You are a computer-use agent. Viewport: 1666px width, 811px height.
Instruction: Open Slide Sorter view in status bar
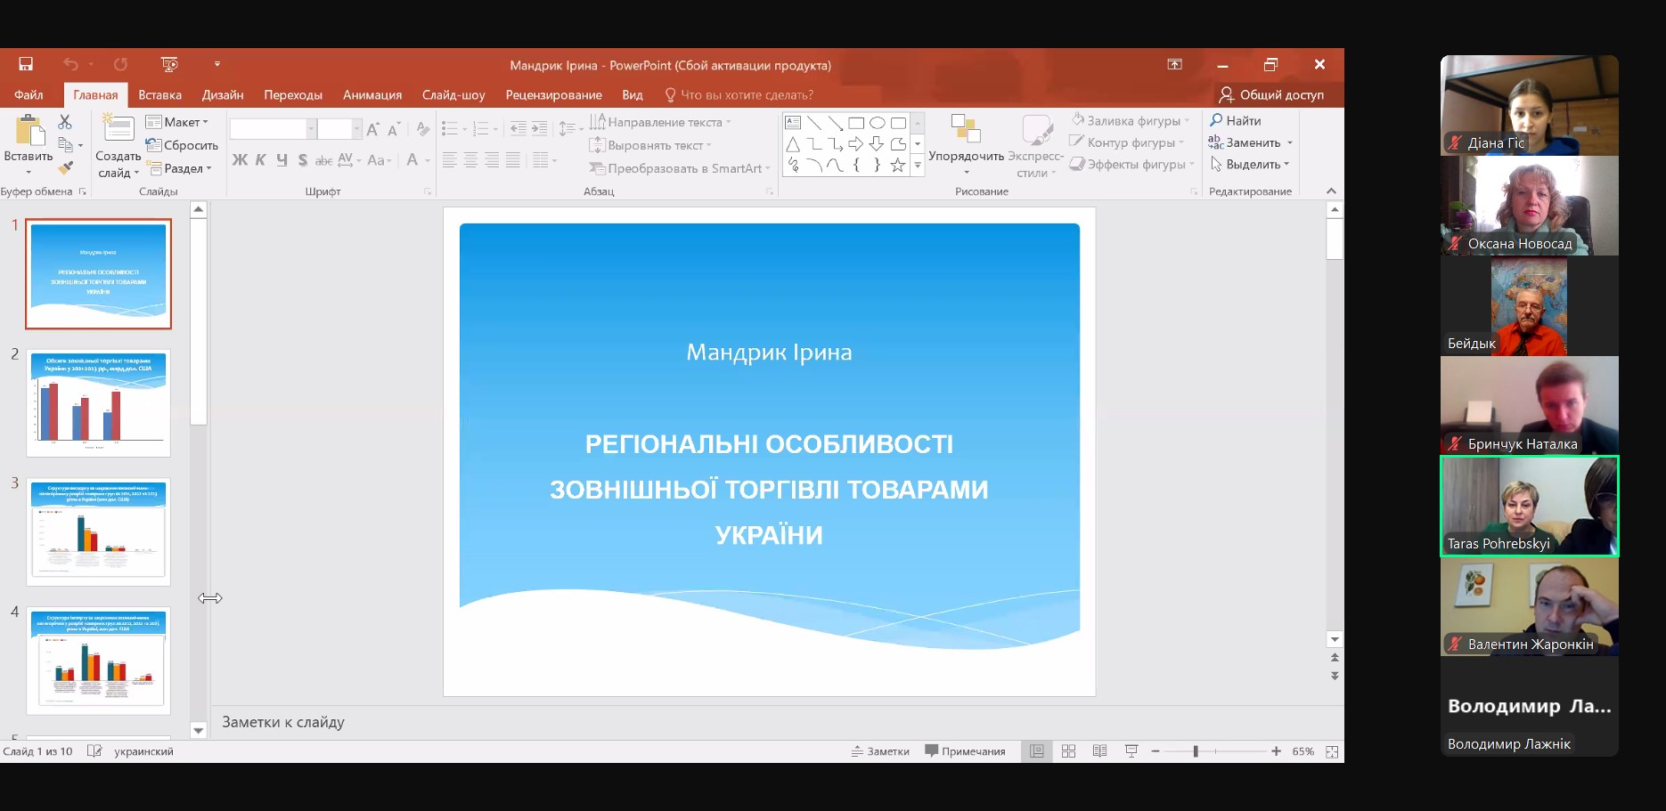pos(1068,751)
